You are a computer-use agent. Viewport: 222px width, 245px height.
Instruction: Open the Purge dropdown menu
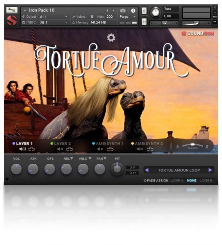pyautogui.click(x=128, y=16)
